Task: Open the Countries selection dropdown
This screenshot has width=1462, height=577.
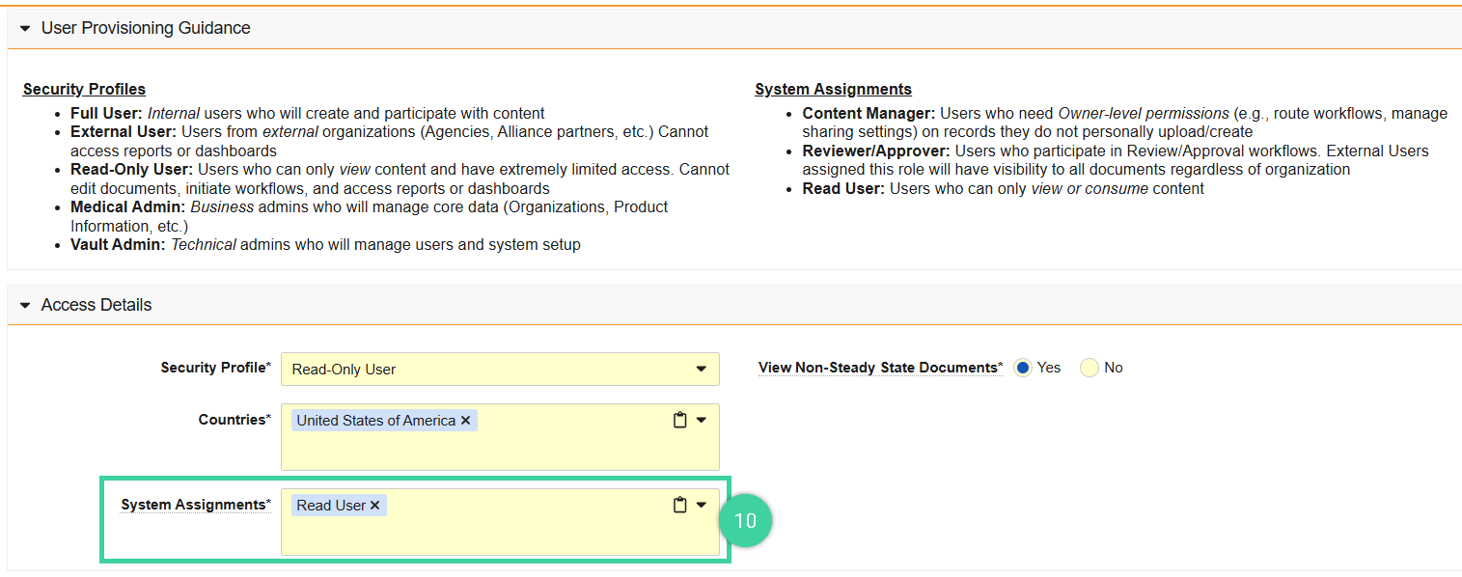Action: click(x=703, y=419)
